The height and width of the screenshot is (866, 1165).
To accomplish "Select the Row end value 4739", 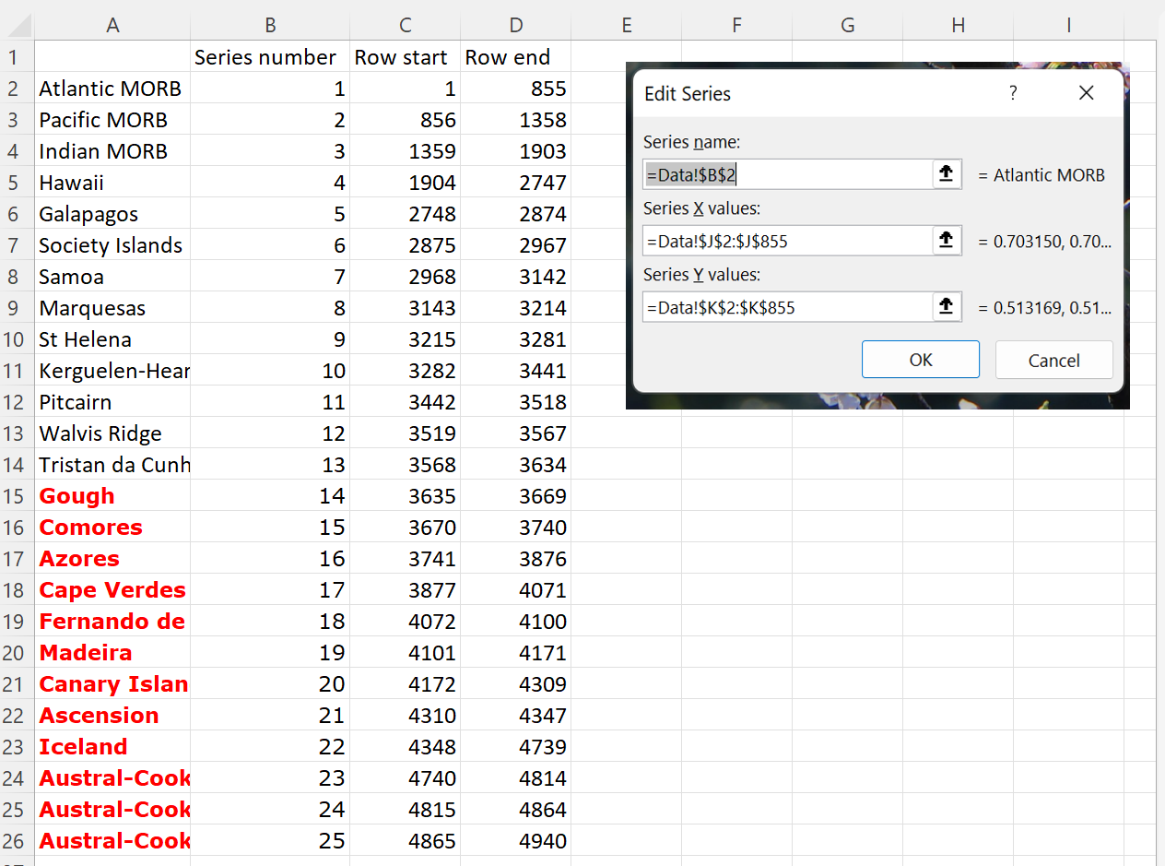I will (x=516, y=747).
